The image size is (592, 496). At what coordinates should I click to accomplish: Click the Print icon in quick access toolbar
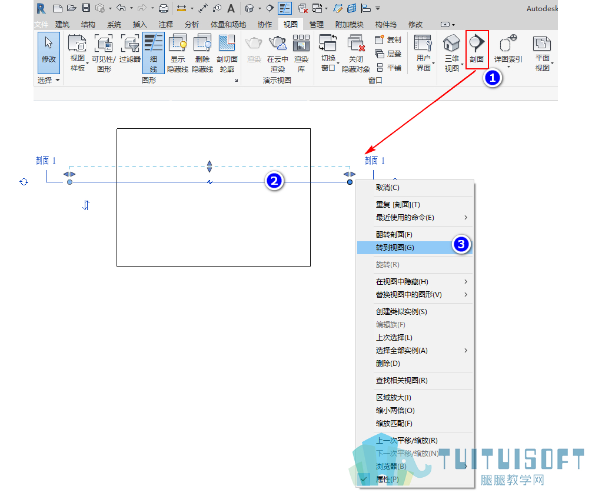(164, 8)
